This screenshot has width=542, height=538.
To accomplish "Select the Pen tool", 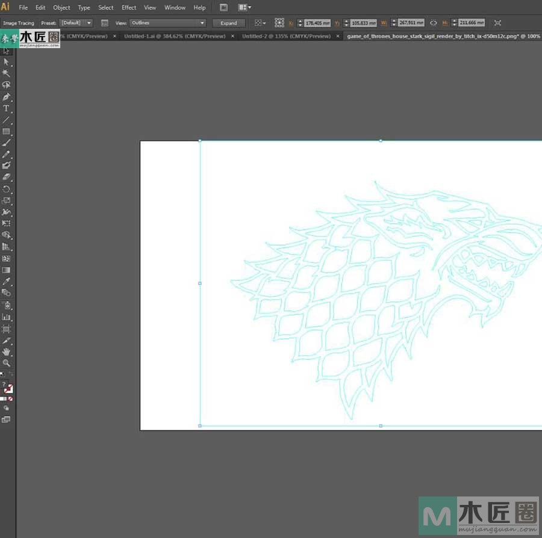I will pyautogui.click(x=7, y=97).
